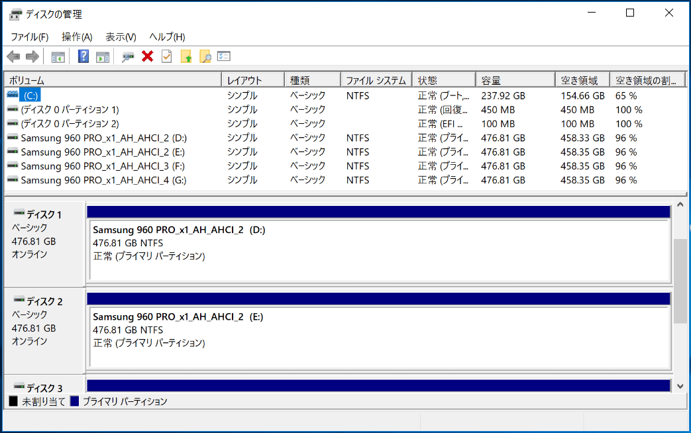
Task: Click the 正常 (ブート,... status cell
Action: click(443, 95)
